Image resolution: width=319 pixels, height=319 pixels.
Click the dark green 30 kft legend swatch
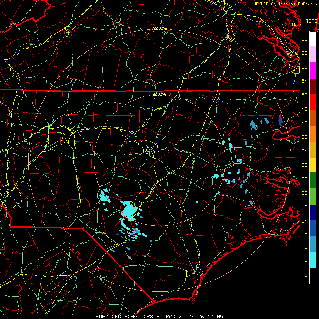pyautogui.click(x=313, y=180)
